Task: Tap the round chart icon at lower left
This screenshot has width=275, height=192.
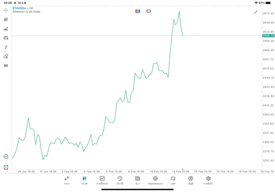Action: point(6,157)
